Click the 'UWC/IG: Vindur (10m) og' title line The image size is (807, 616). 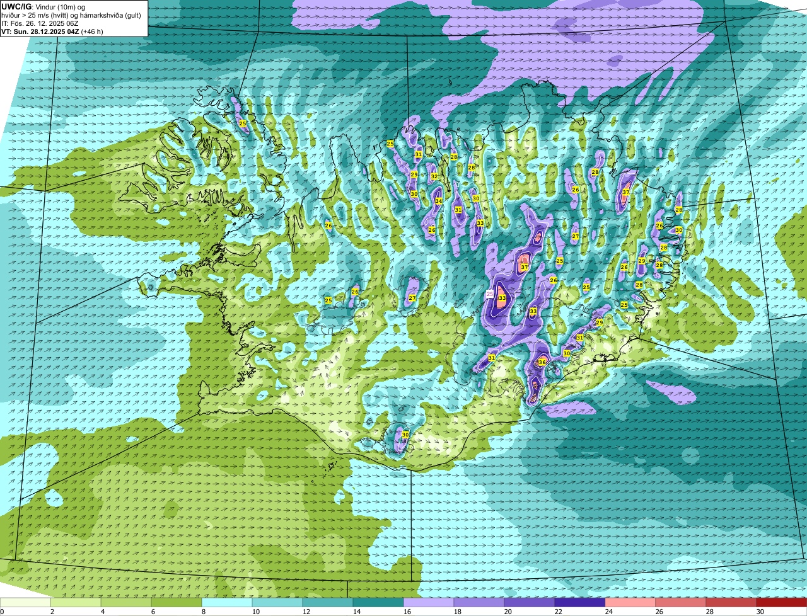(44, 6)
